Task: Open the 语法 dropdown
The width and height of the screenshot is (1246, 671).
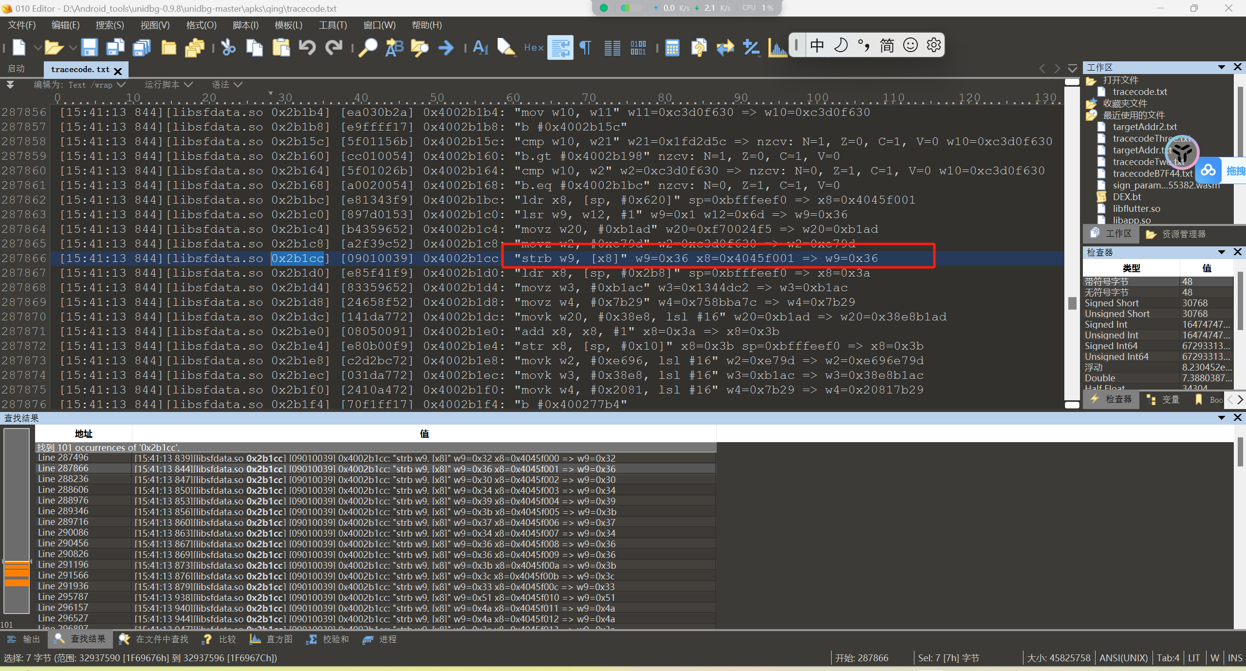Action: [x=227, y=84]
